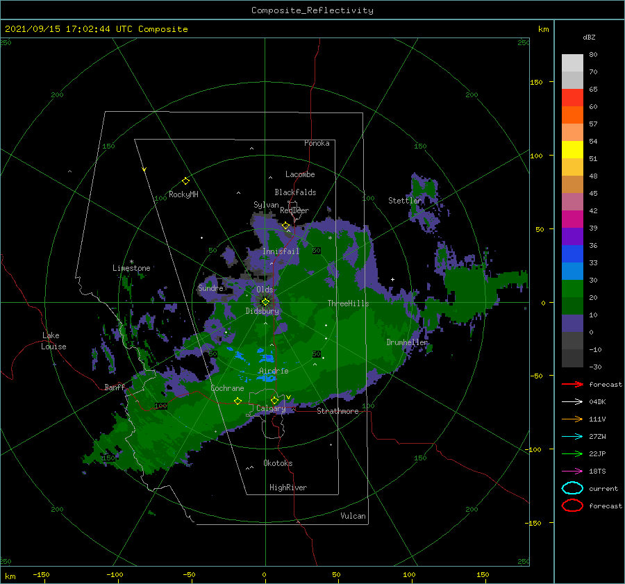
Task: Click the yellow diamond marker near RockyMH
Action: pyautogui.click(x=185, y=181)
